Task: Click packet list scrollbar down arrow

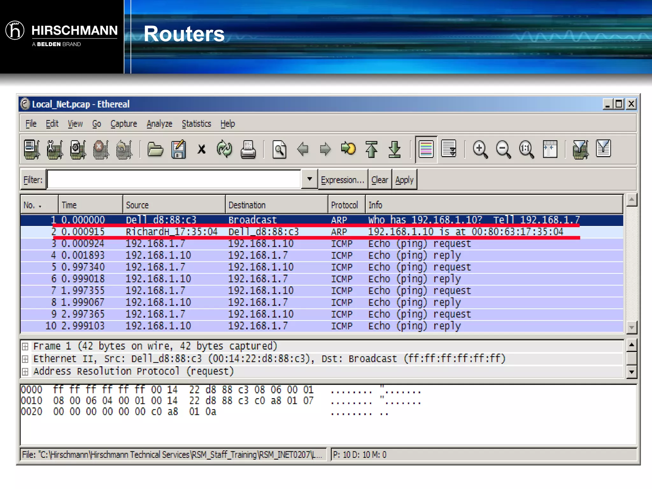Action: [632, 327]
